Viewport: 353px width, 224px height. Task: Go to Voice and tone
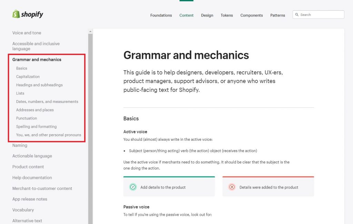point(27,33)
